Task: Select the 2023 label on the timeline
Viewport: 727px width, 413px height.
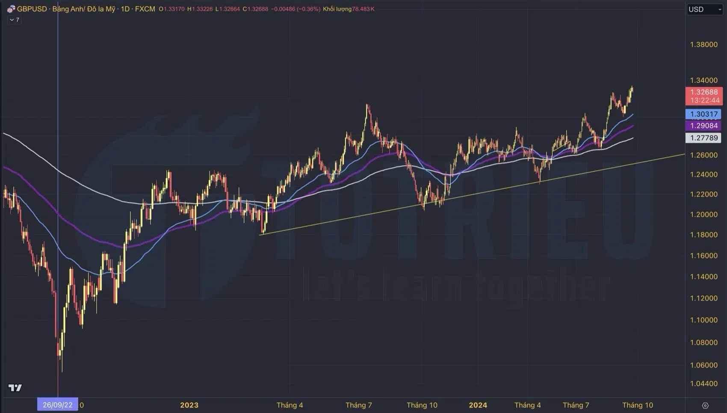Action: coord(189,405)
